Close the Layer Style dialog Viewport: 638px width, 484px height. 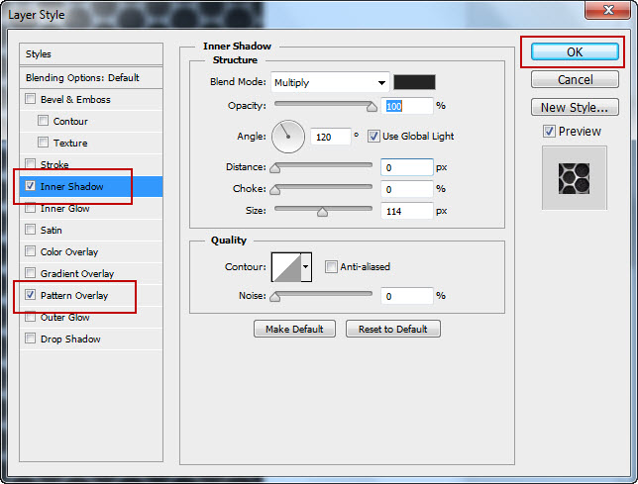[x=608, y=10]
